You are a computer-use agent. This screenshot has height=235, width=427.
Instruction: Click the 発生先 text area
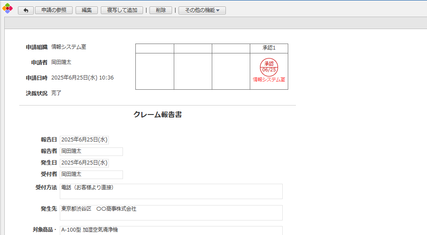pos(171,212)
